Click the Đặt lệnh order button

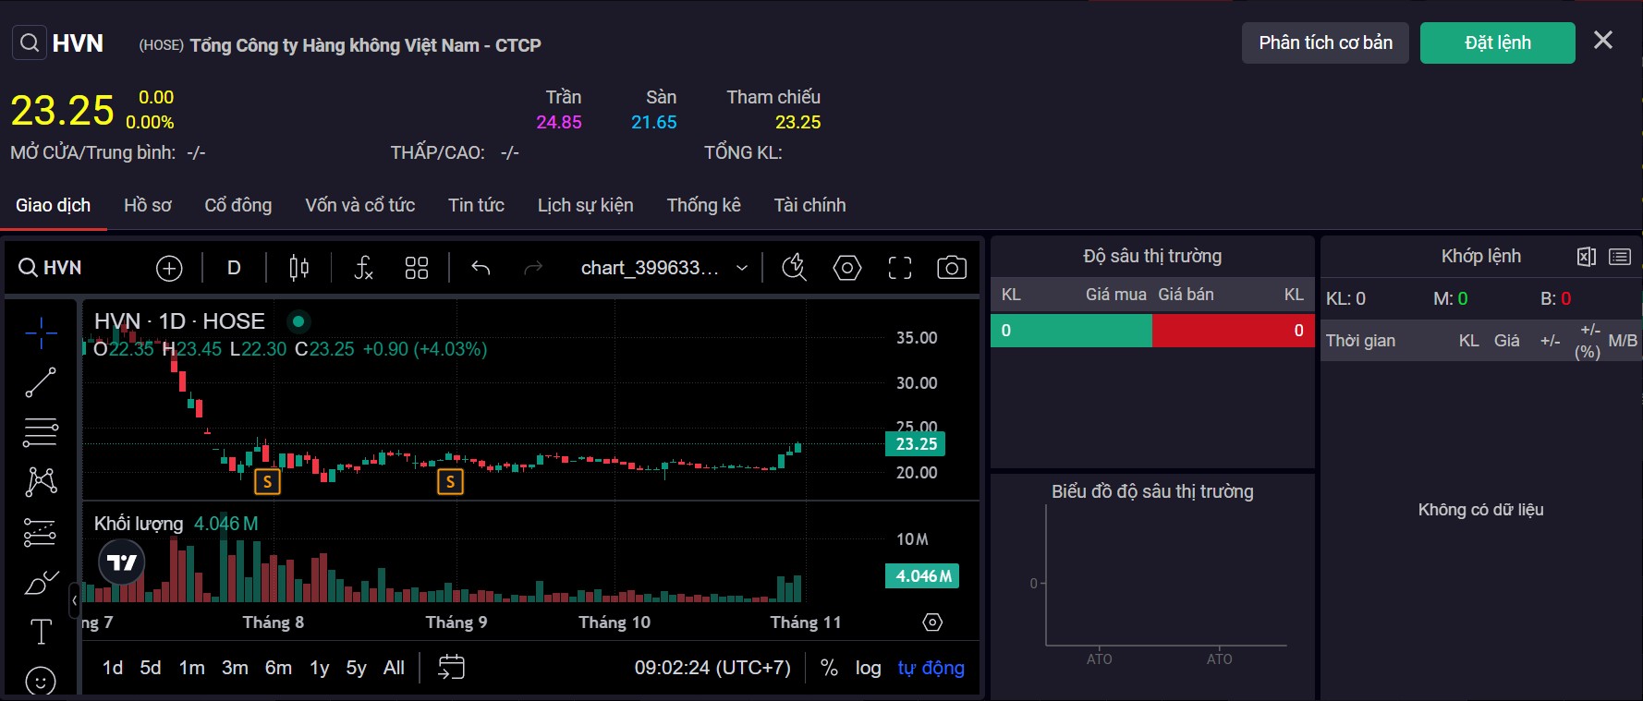click(1497, 43)
